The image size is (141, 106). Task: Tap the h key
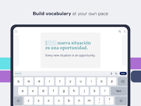74,91
